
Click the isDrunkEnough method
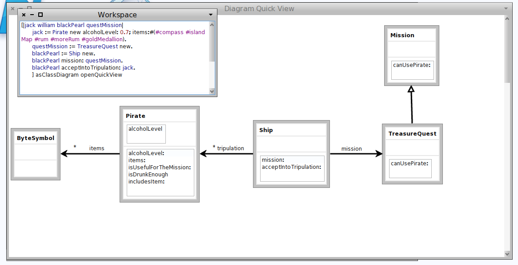pos(148,175)
